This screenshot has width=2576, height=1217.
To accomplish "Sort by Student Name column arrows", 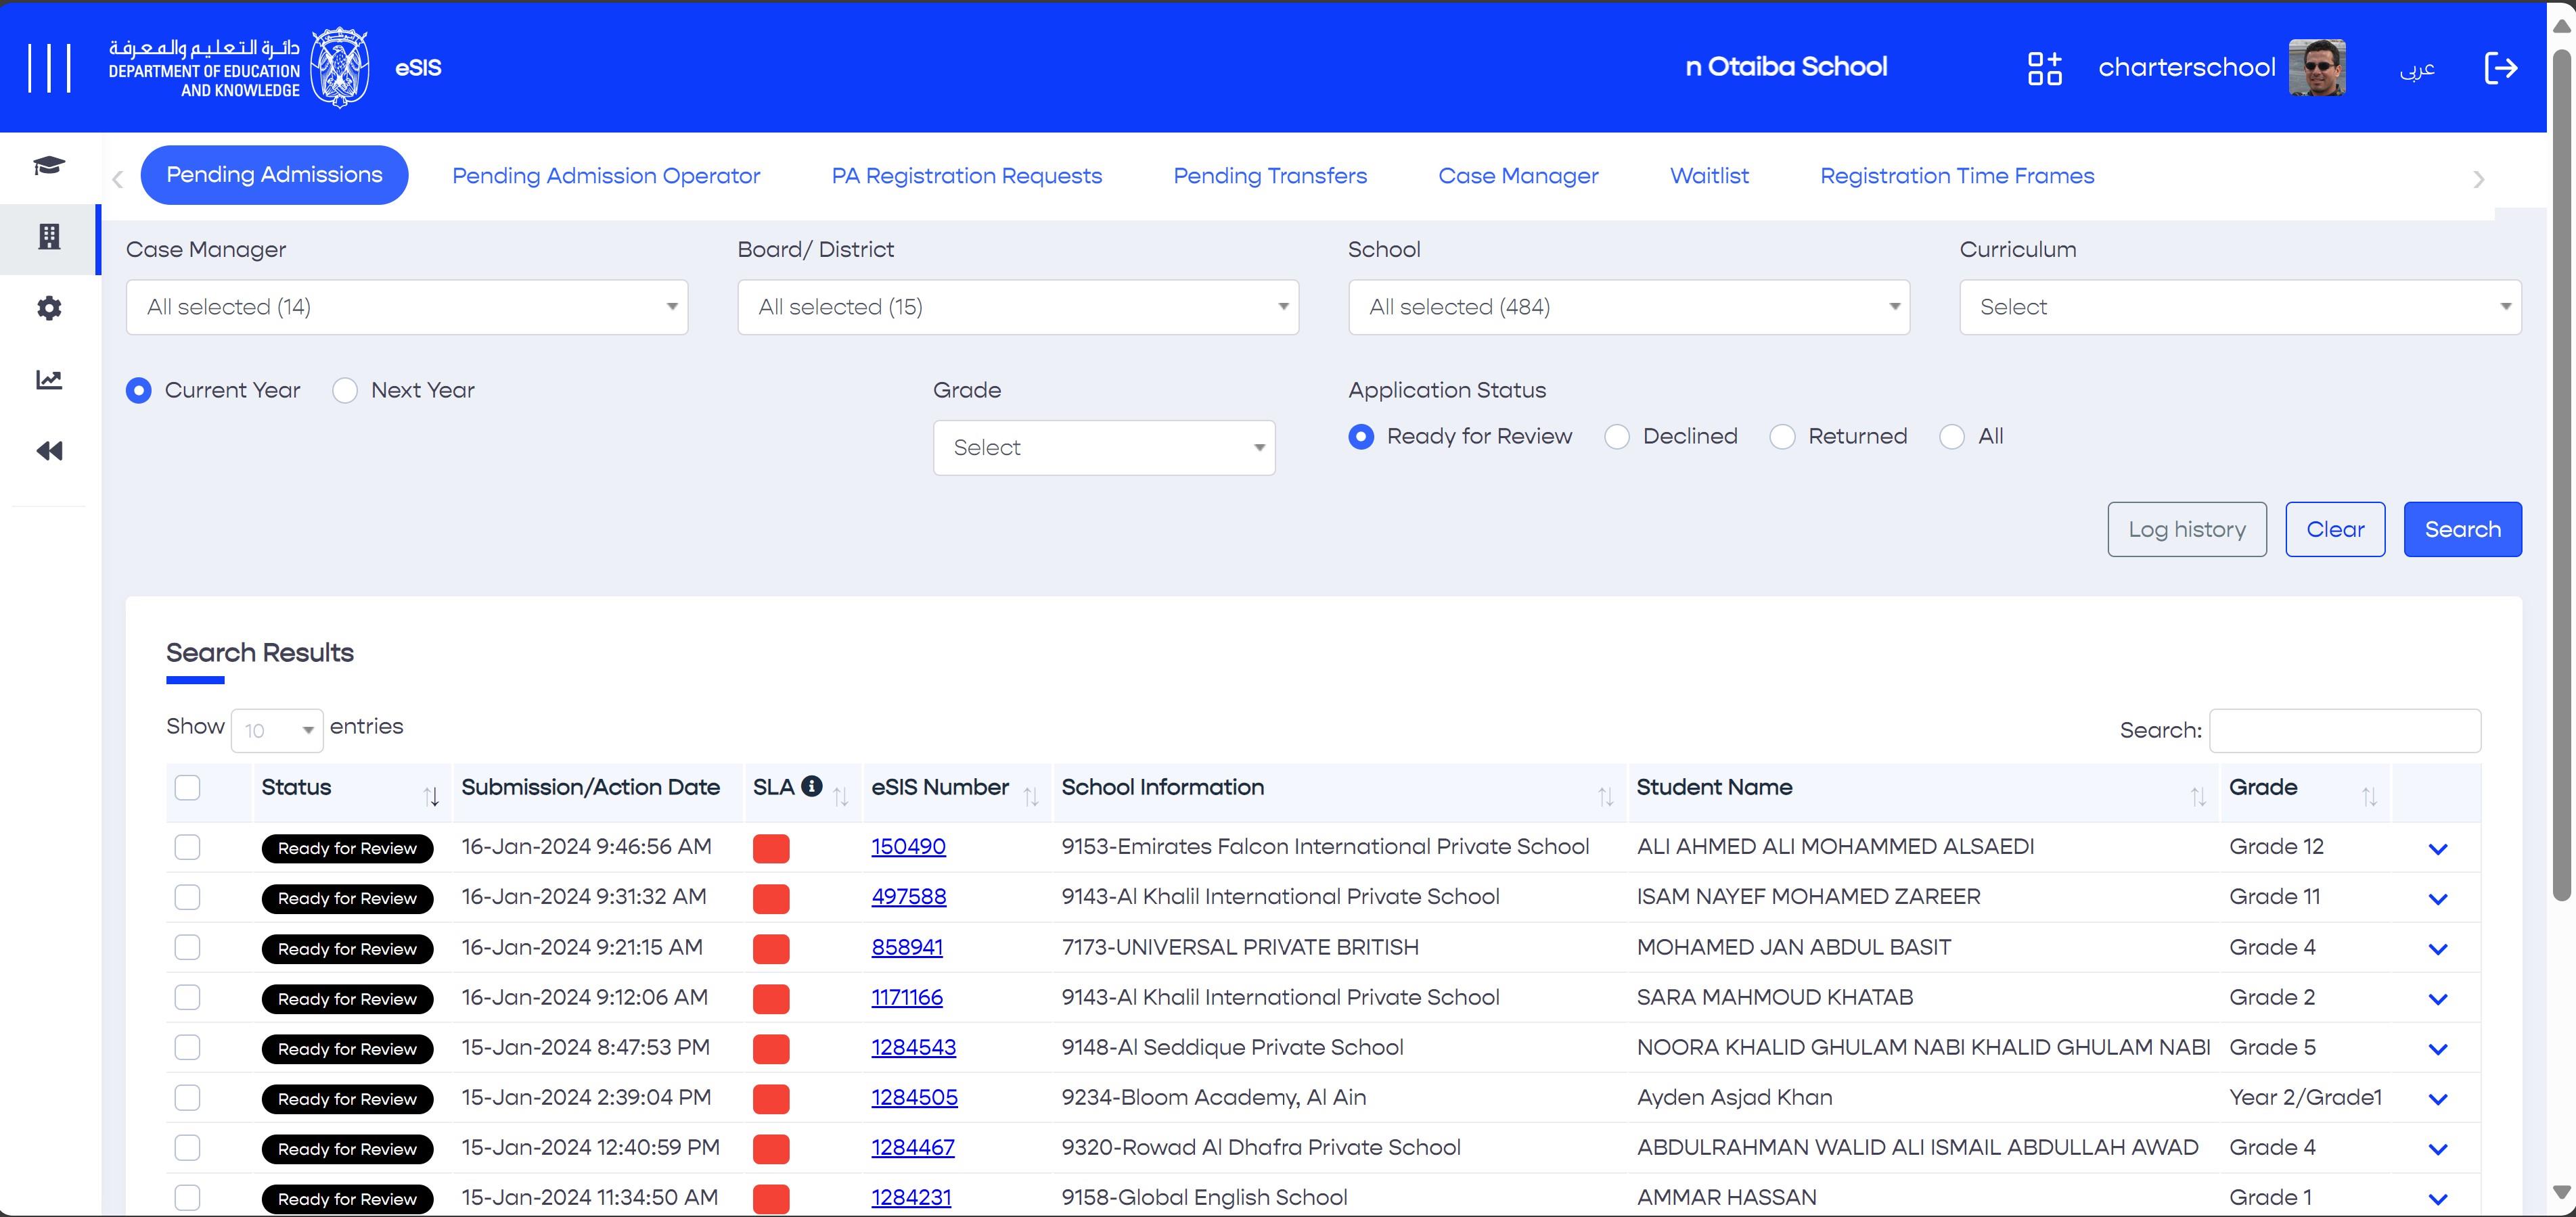I will click(x=2198, y=796).
